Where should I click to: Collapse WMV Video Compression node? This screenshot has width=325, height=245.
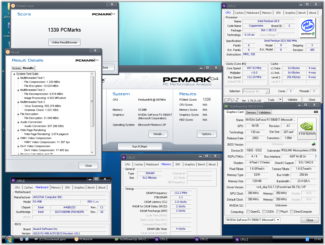click(18, 138)
